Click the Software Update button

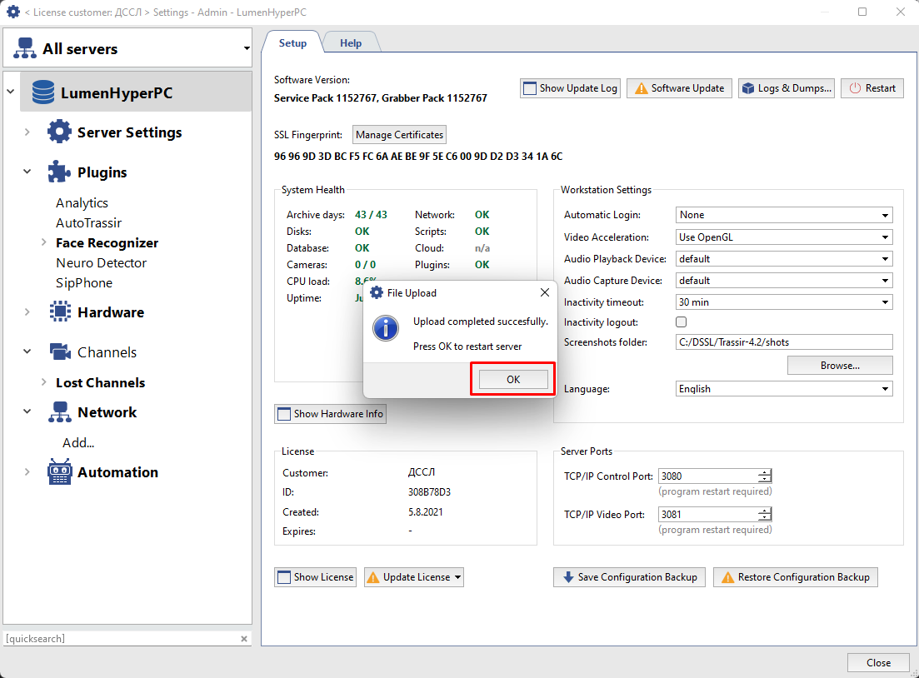tap(679, 88)
